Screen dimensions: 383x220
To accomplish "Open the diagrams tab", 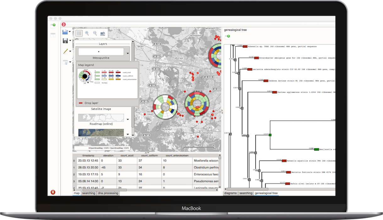I will click(230, 193).
